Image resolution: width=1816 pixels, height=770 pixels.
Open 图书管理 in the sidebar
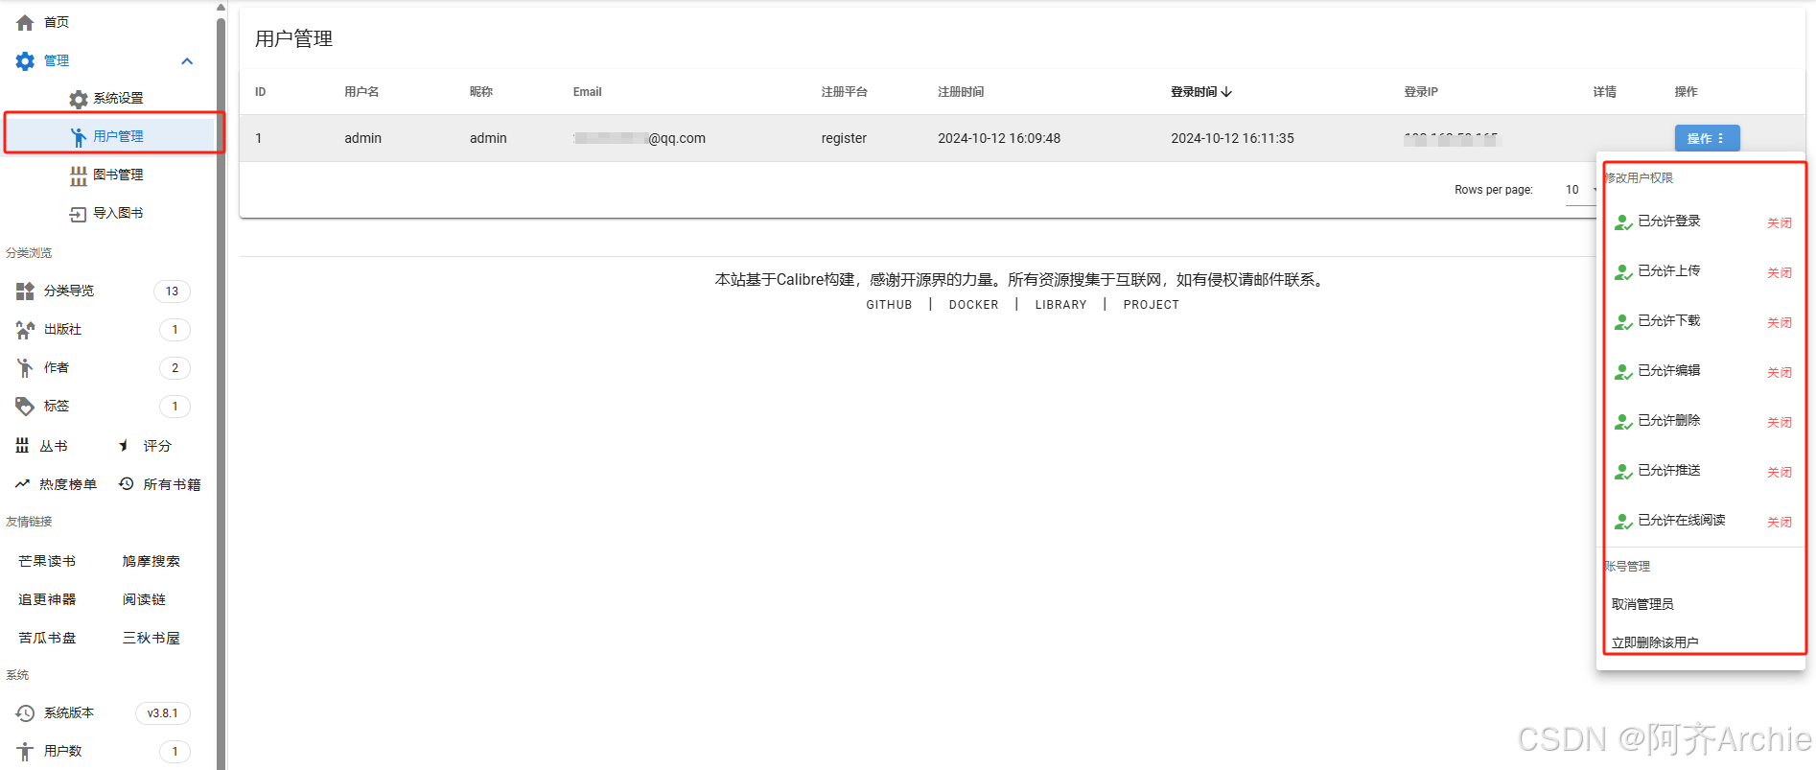118,175
